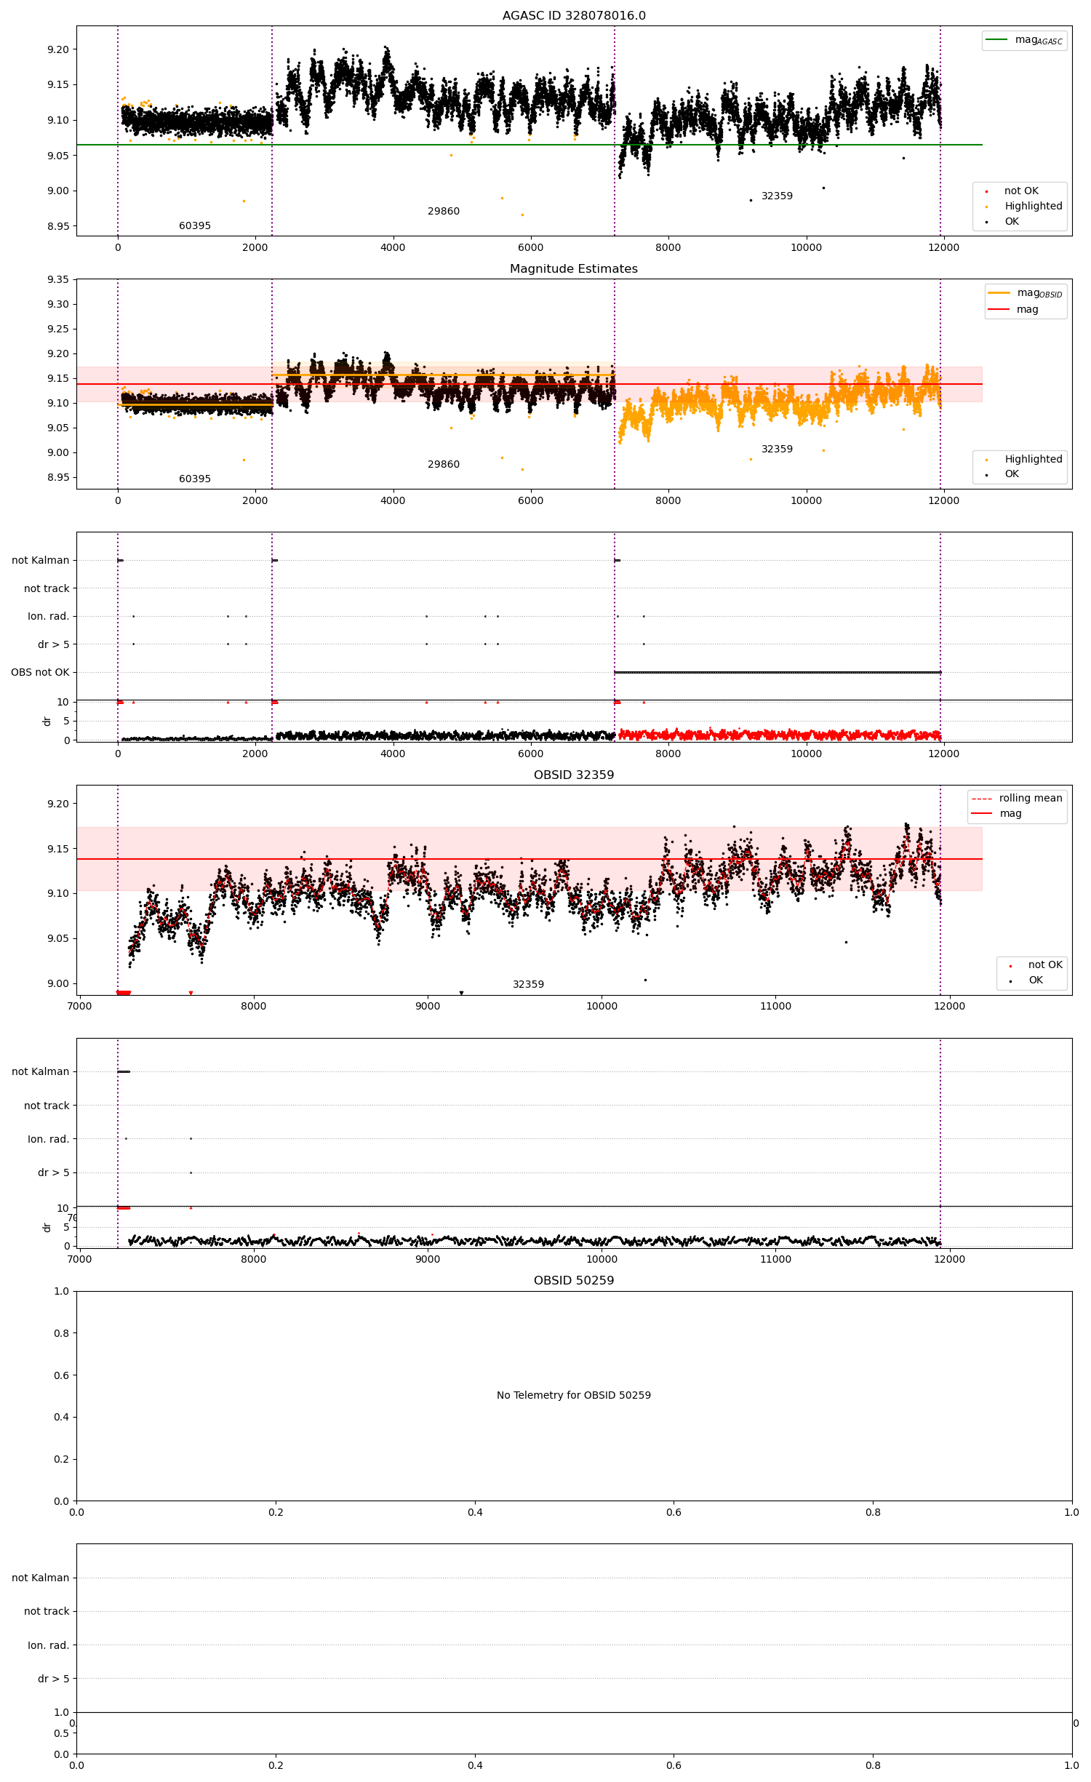The height and width of the screenshot is (1782, 1091).
Task: Click the plain 'mag' entry in Magnitude Estimates legend
Action: (1027, 309)
